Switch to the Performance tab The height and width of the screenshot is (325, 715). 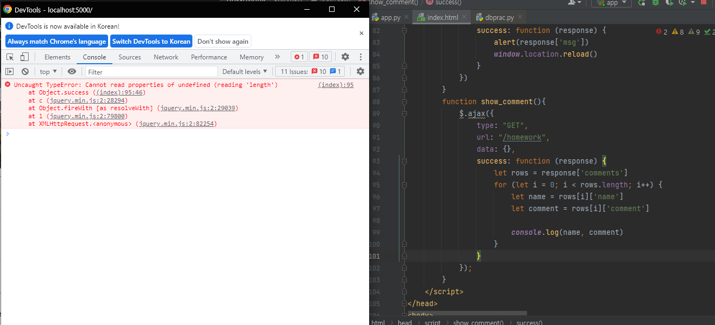point(209,57)
